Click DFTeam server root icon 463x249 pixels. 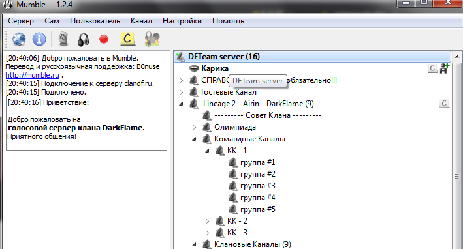pyautogui.click(x=180, y=57)
